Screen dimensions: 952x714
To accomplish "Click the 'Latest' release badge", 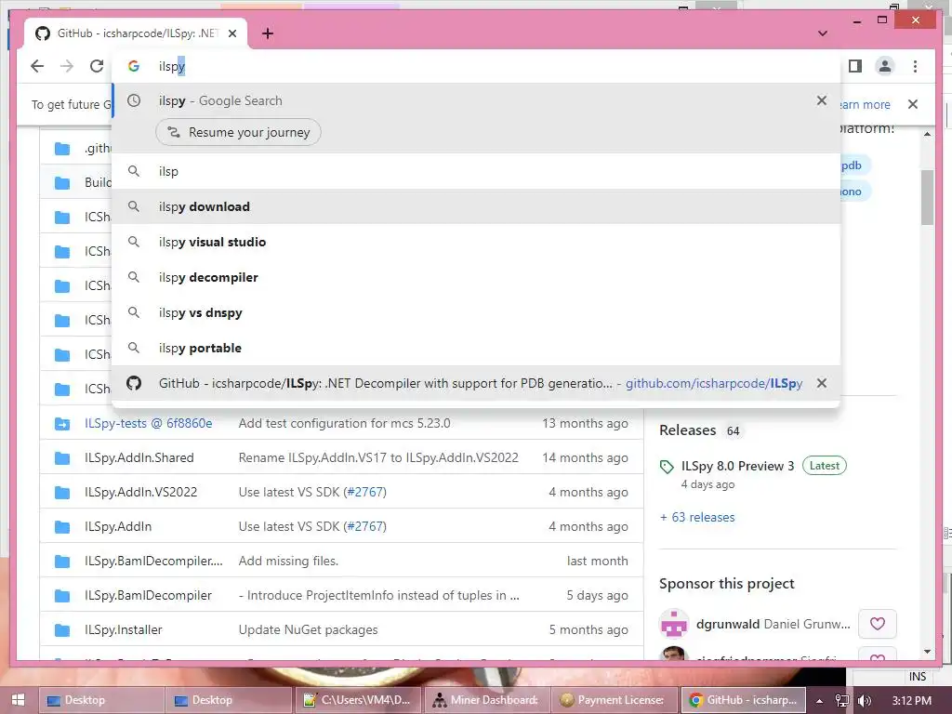I will click(x=824, y=466).
